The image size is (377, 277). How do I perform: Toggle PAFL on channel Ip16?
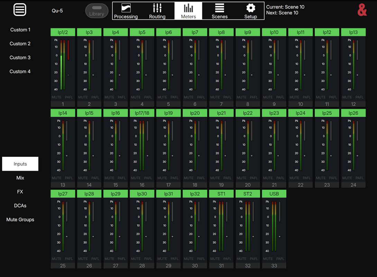click(122, 178)
